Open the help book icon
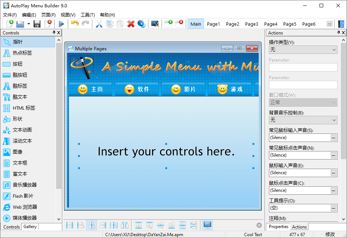The image size is (347, 238). click(341, 24)
